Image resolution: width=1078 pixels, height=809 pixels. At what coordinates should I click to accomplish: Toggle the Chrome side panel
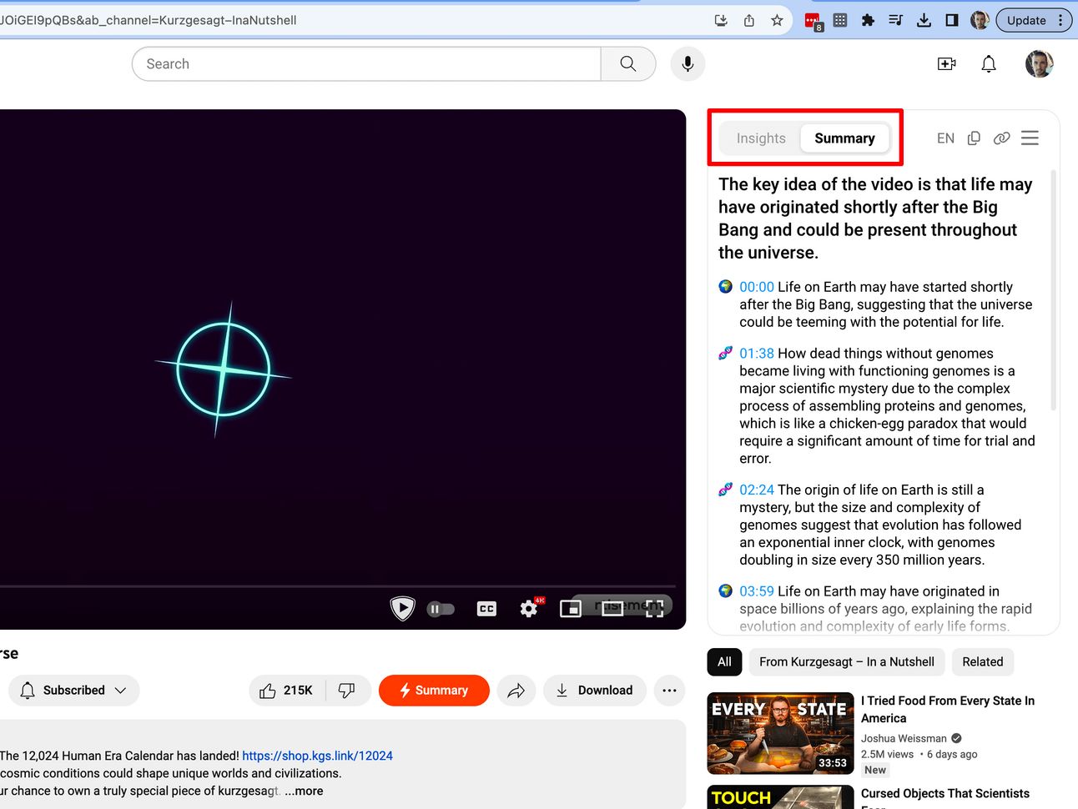pyautogui.click(x=952, y=20)
